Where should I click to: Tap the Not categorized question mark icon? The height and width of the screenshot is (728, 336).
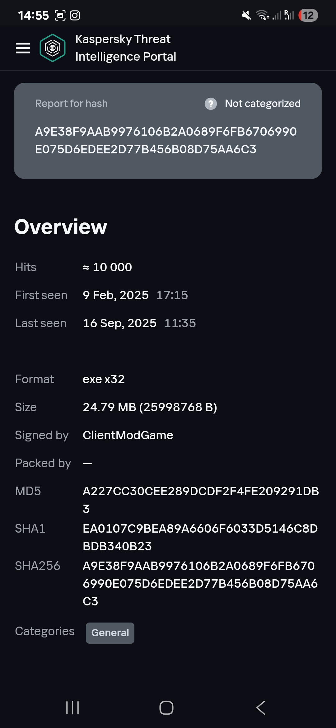(x=211, y=104)
